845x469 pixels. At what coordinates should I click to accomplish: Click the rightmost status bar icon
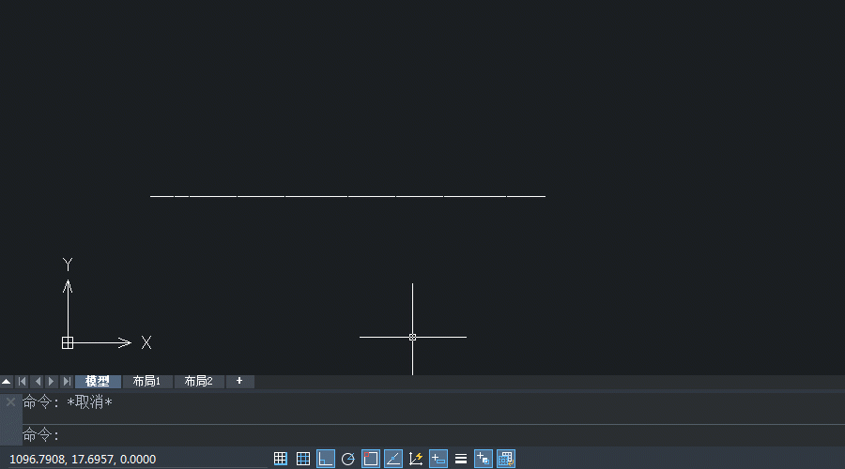(x=506, y=459)
